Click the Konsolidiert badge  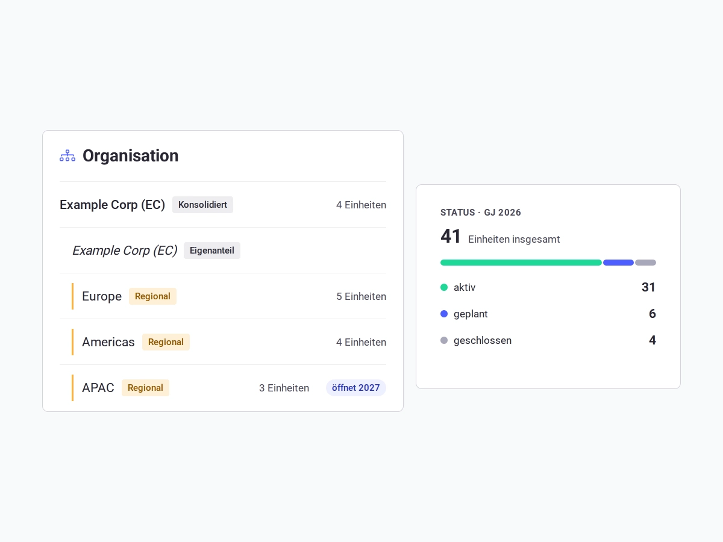click(202, 205)
